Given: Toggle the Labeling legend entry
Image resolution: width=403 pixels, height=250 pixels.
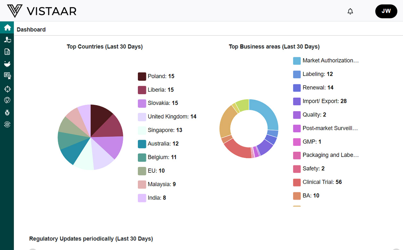Looking at the screenshot, I should [x=313, y=74].
